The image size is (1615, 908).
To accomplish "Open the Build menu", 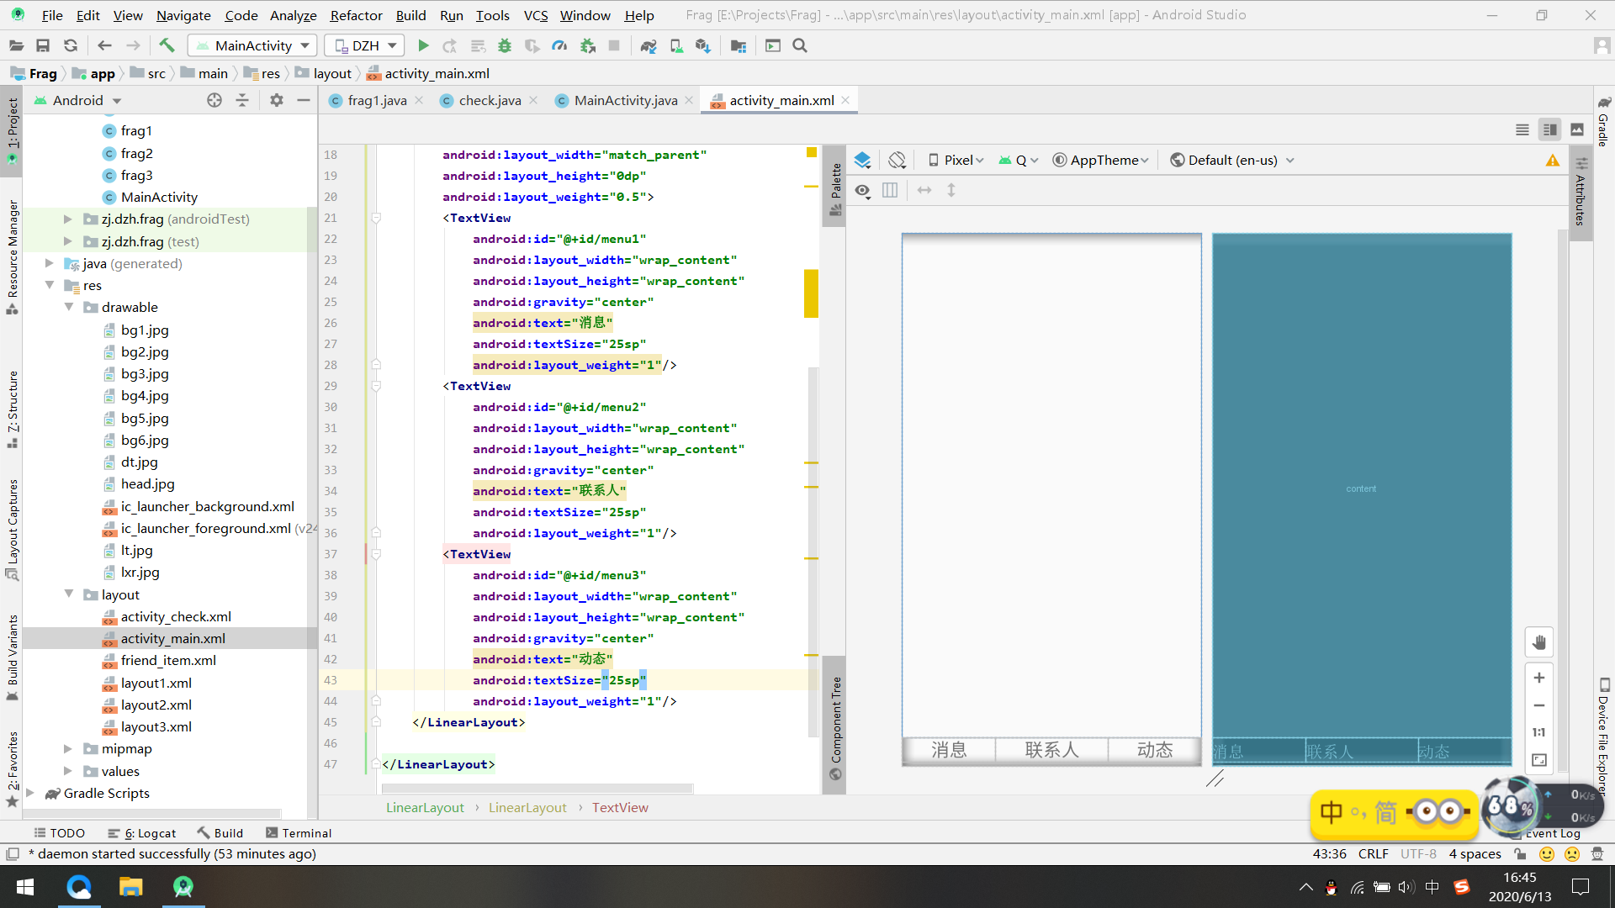I will [x=410, y=14].
